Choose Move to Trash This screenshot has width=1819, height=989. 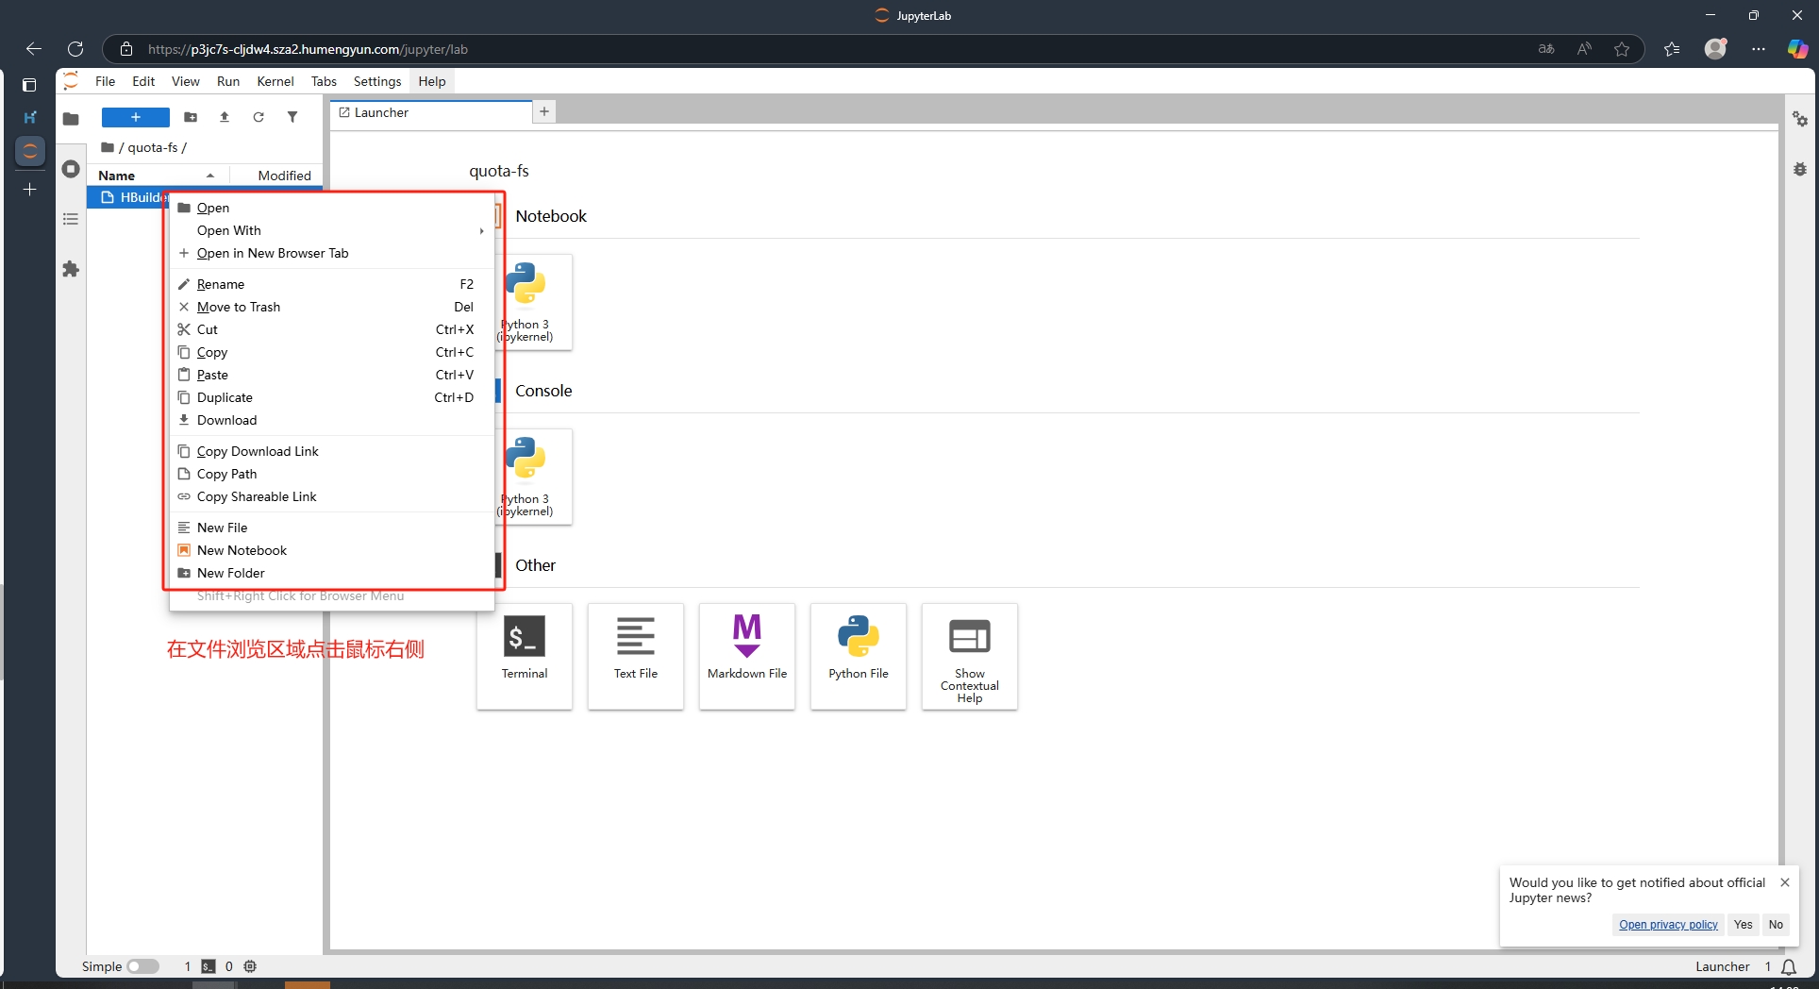point(331,307)
